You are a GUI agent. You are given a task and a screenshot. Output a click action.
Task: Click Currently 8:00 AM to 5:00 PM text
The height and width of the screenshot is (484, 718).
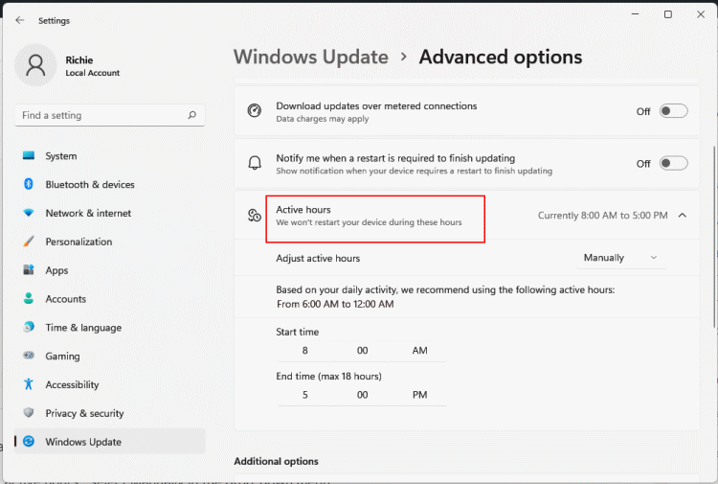pos(602,215)
